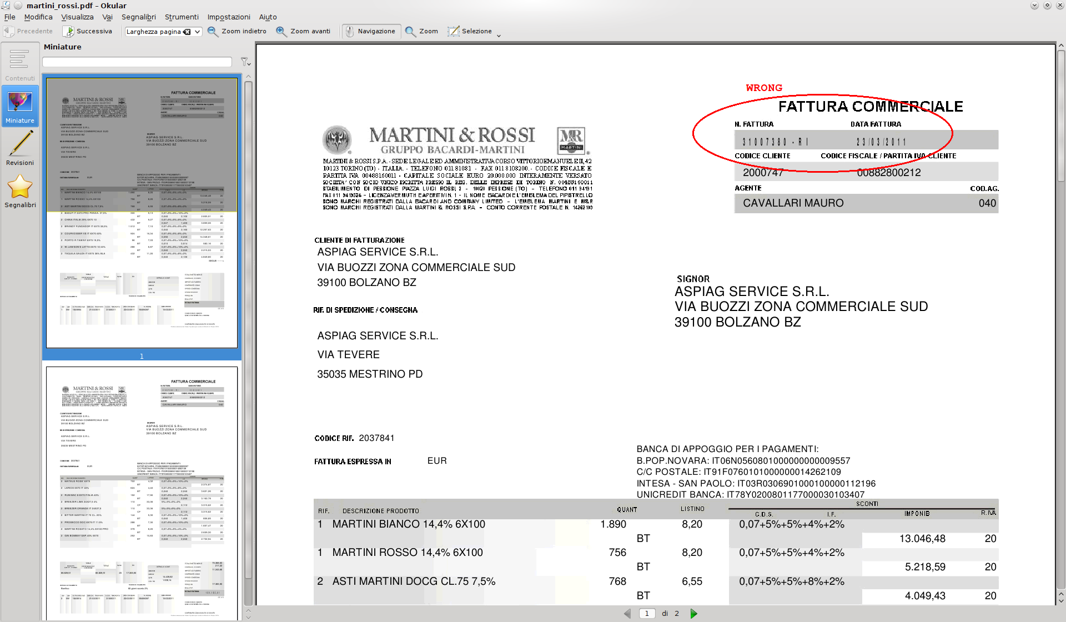Open the thumbnail filter options dropdown
The width and height of the screenshot is (1066, 622).
click(245, 62)
